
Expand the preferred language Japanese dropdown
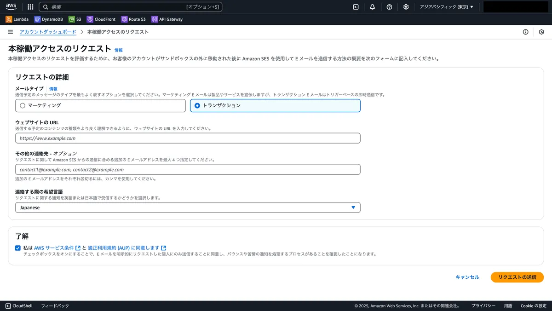point(188,207)
